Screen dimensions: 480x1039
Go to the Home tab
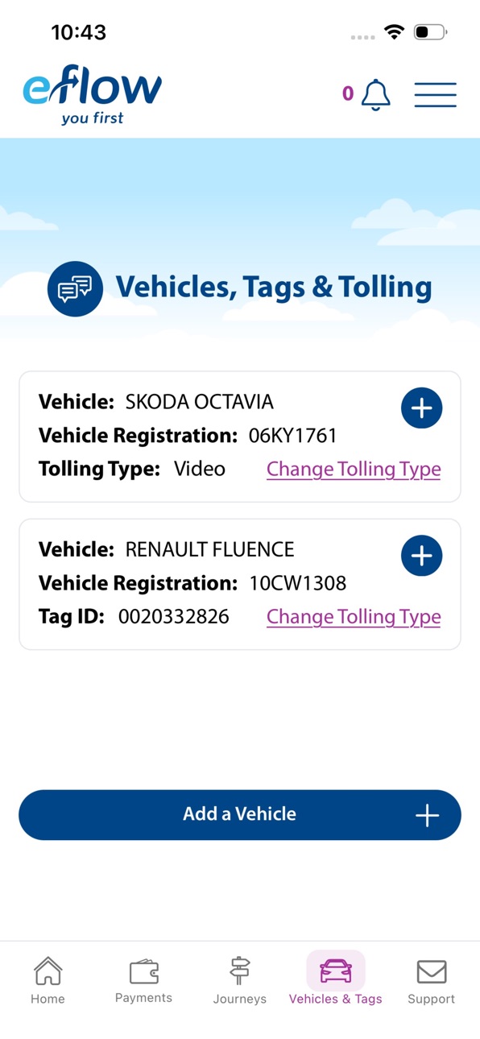click(x=48, y=980)
